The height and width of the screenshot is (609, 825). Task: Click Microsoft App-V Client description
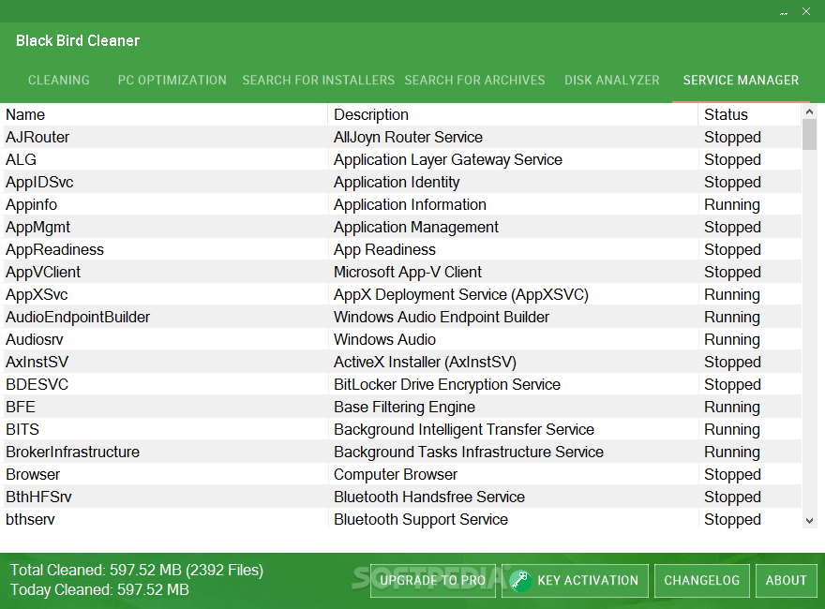[x=408, y=273]
